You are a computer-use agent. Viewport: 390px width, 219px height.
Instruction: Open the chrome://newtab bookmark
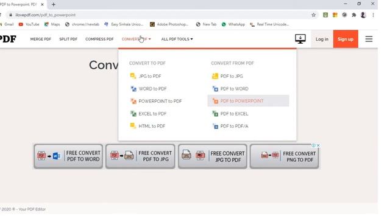tap(82, 24)
